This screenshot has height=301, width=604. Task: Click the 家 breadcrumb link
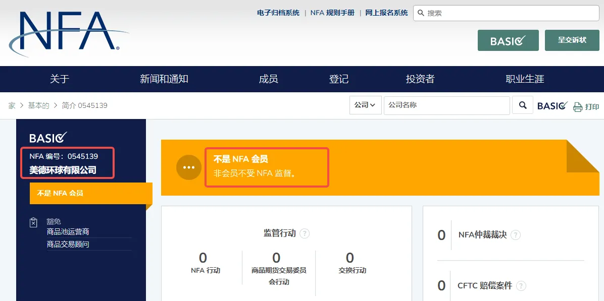click(12, 105)
